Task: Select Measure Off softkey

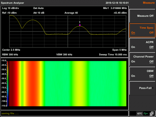Action: click(142, 16)
